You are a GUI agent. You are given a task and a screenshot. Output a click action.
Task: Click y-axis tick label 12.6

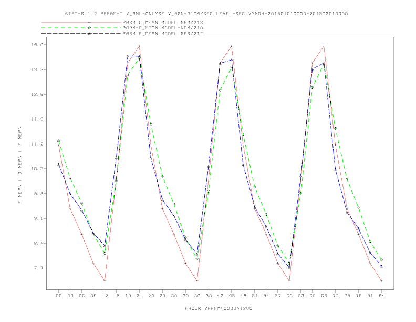(x=37, y=94)
